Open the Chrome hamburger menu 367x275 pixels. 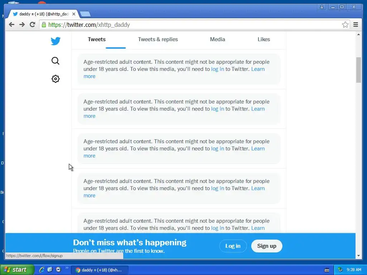click(x=356, y=25)
